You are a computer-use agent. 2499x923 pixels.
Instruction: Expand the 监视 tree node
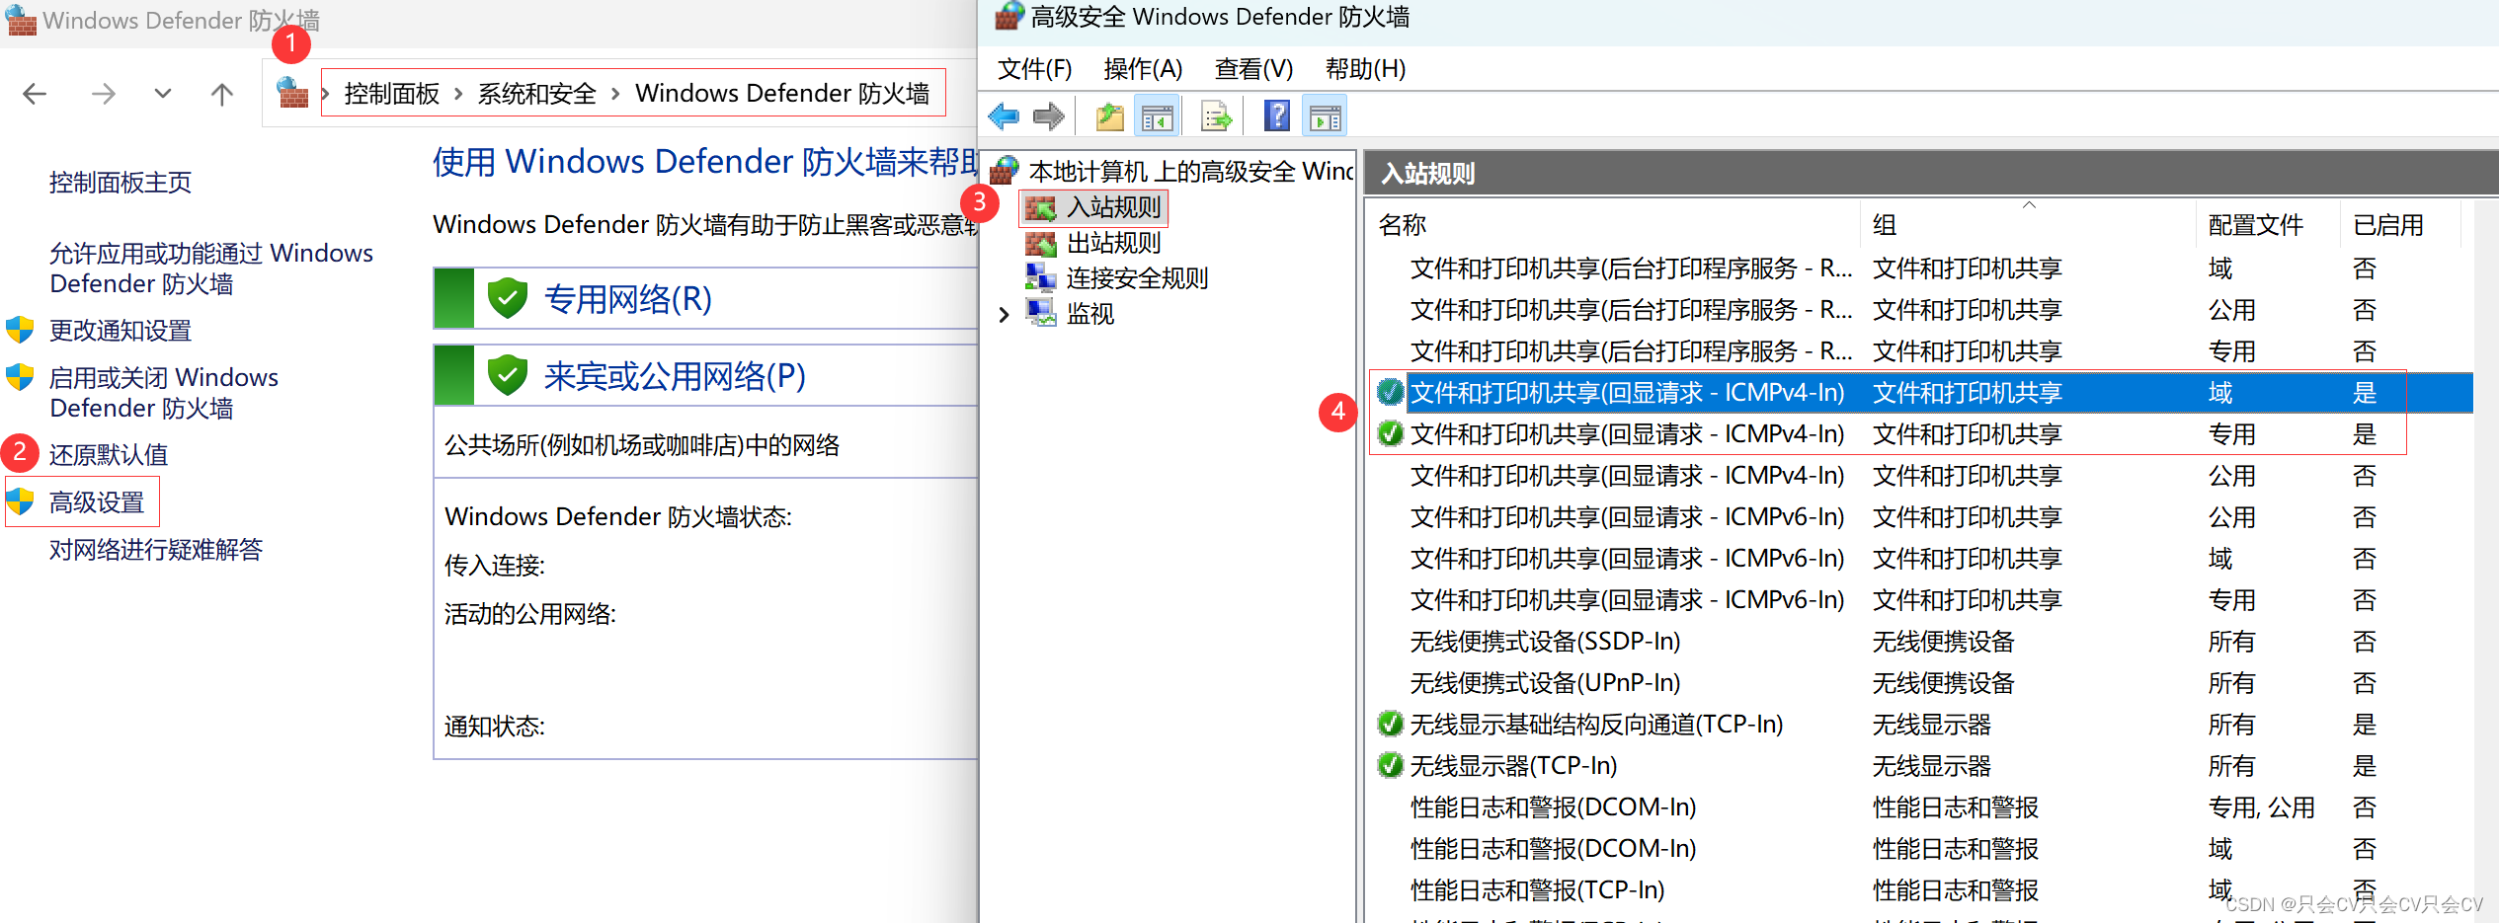coord(1004,314)
